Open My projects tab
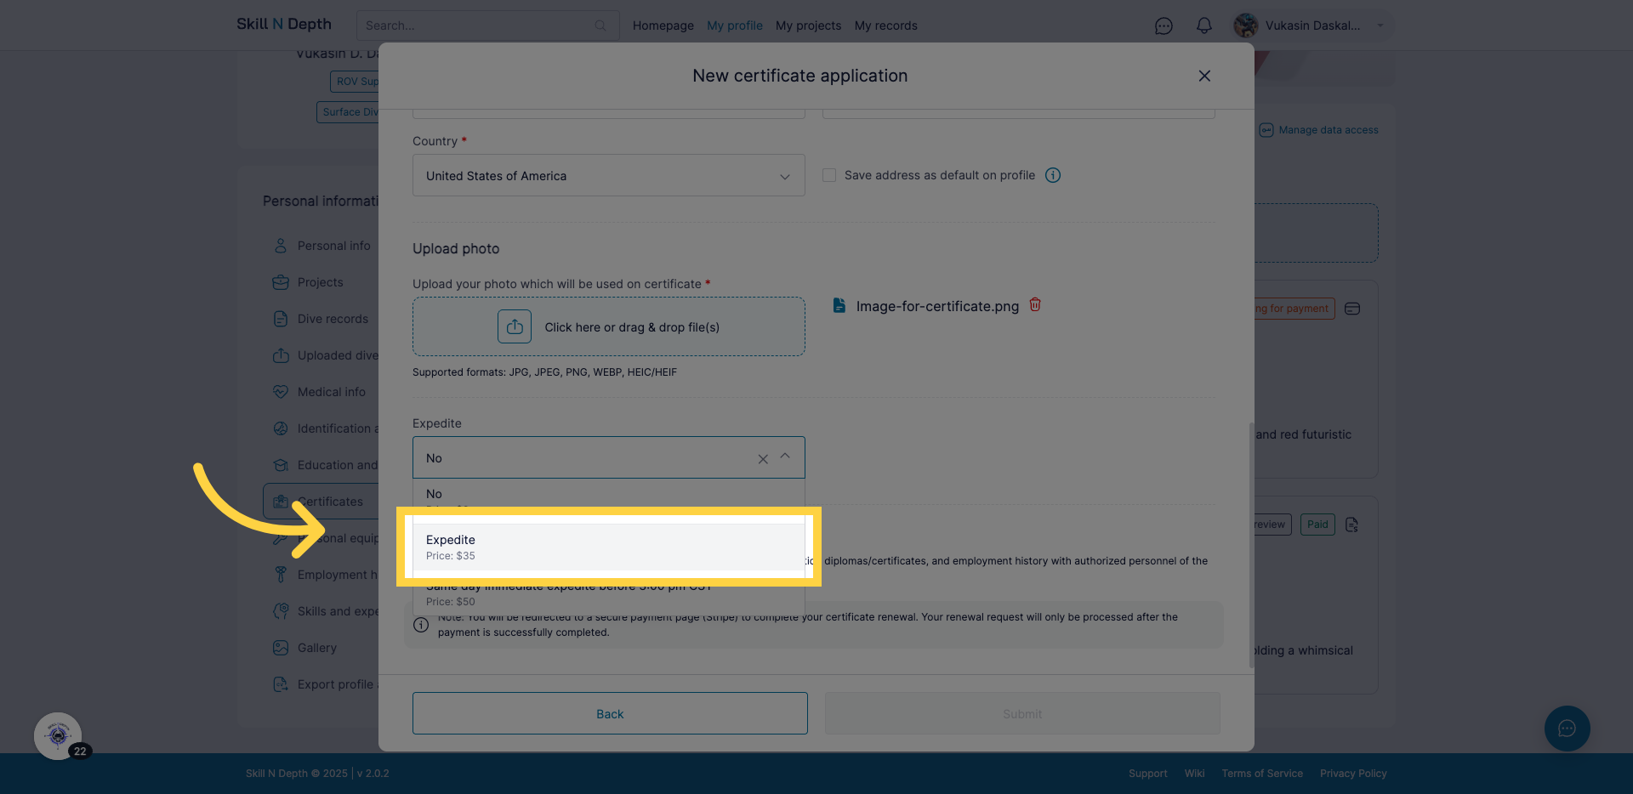The height and width of the screenshot is (794, 1633). (808, 26)
